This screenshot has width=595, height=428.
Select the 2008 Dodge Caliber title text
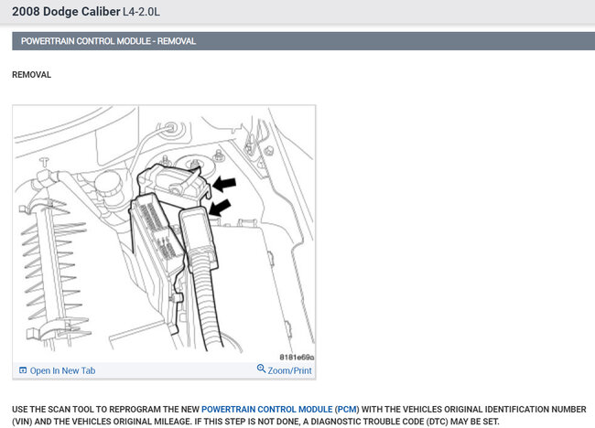pos(66,11)
